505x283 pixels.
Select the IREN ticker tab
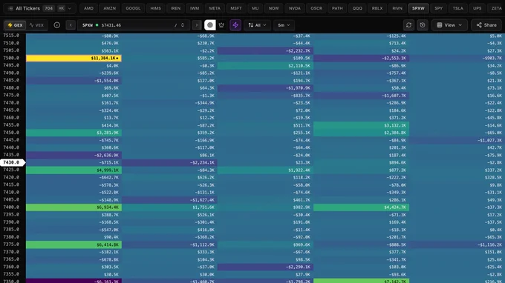(175, 8)
